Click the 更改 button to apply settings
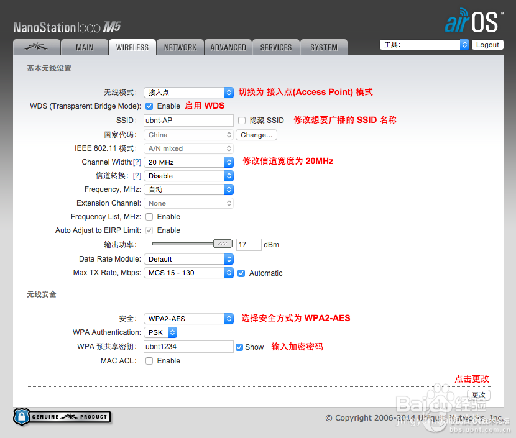516x438 pixels. pos(479,394)
